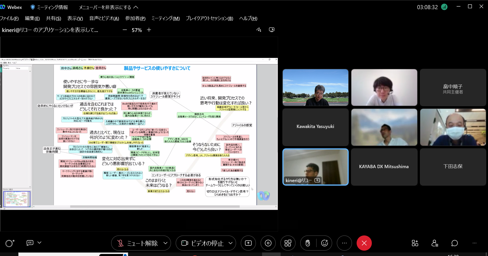Viewport: 488px width, 256px height.
Task: Click ミーティング情報 in the title bar
Action: [x=49, y=7]
